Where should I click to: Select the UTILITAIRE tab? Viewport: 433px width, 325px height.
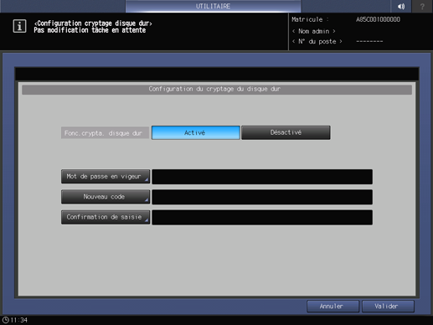click(x=213, y=6)
